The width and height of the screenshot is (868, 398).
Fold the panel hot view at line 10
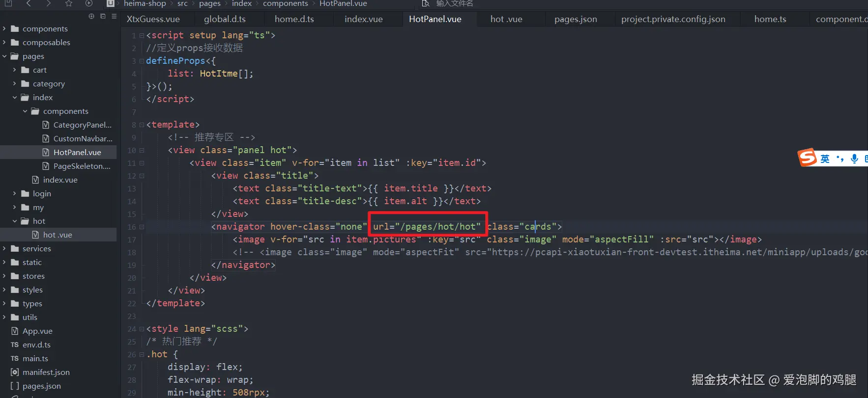[x=142, y=150]
